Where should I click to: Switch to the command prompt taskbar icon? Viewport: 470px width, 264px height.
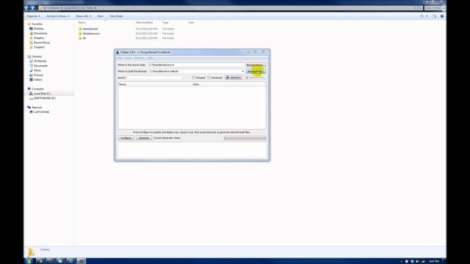pos(51,261)
